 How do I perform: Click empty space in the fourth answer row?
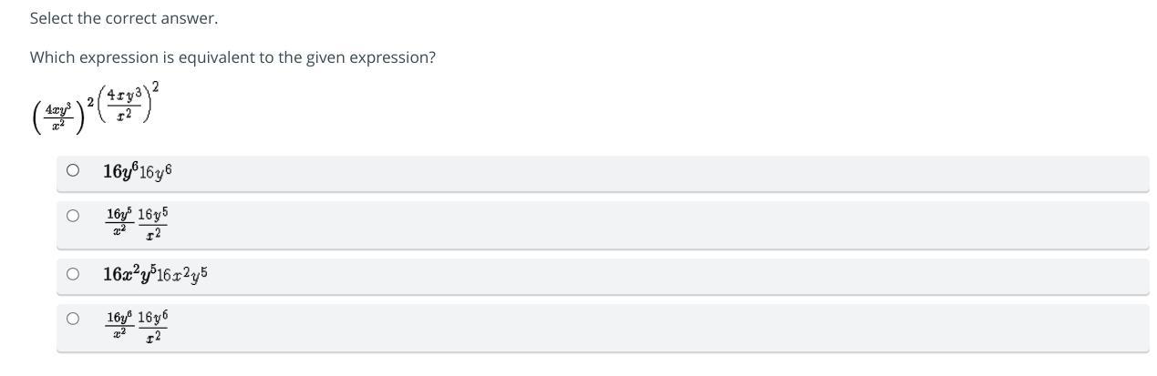tap(638, 327)
